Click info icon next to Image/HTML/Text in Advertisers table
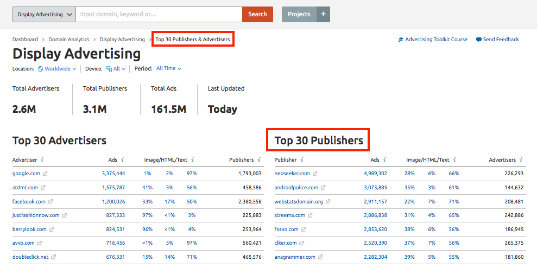537x268 pixels. 193,160
